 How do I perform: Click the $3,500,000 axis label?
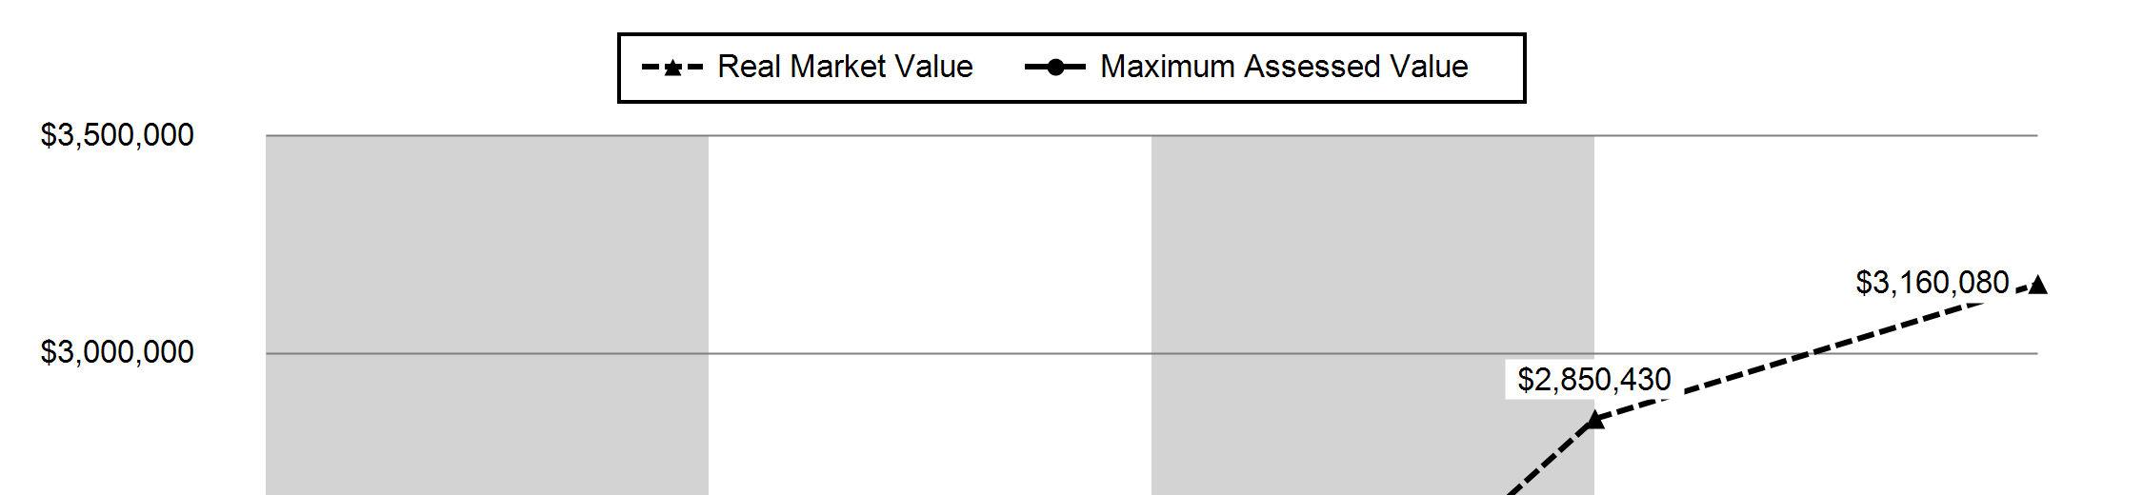[117, 135]
